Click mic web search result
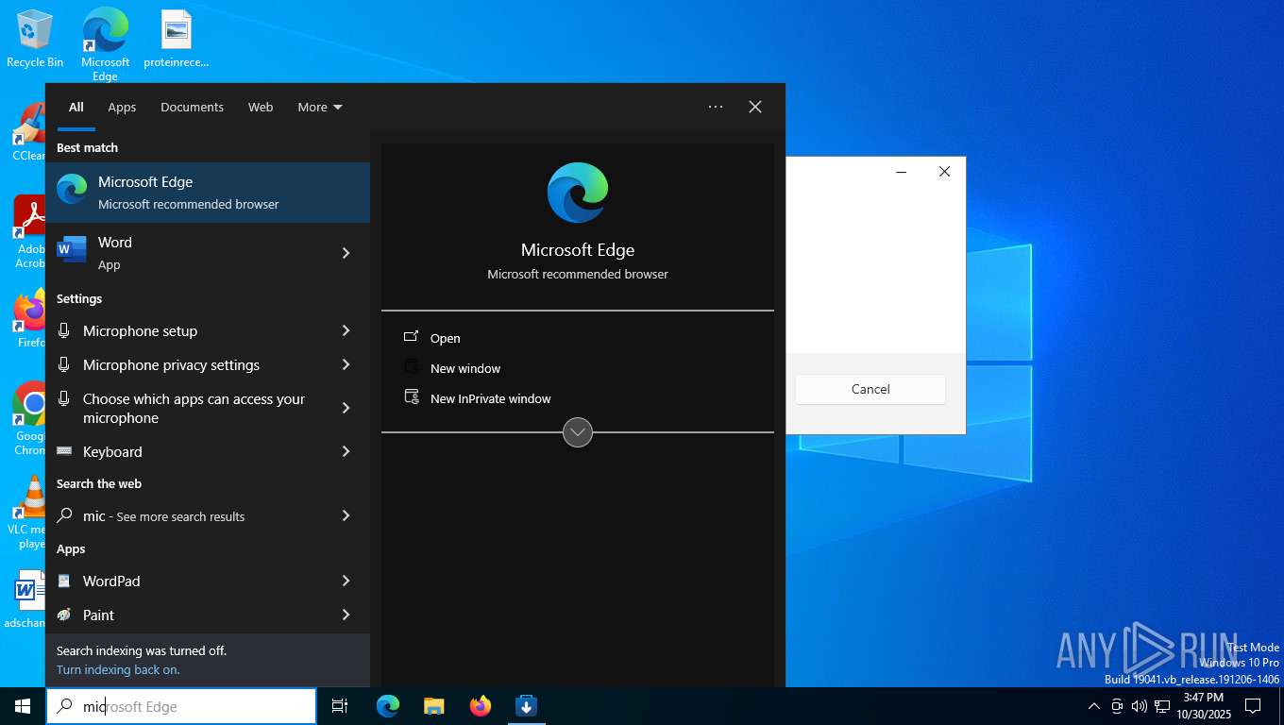Image resolution: width=1284 pixels, height=725 pixels. click(185, 515)
